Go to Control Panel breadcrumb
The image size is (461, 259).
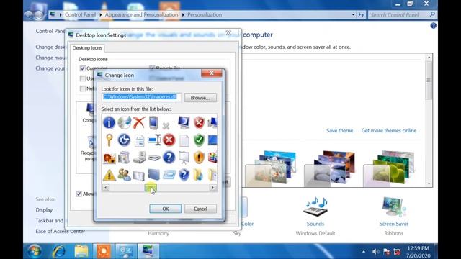(x=80, y=14)
